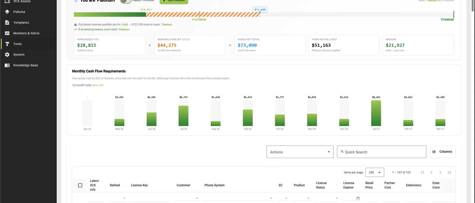Sort by the Phone System column header
This screenshot has width=475, height=203.
pyautogui.click(x=214, y=185)
